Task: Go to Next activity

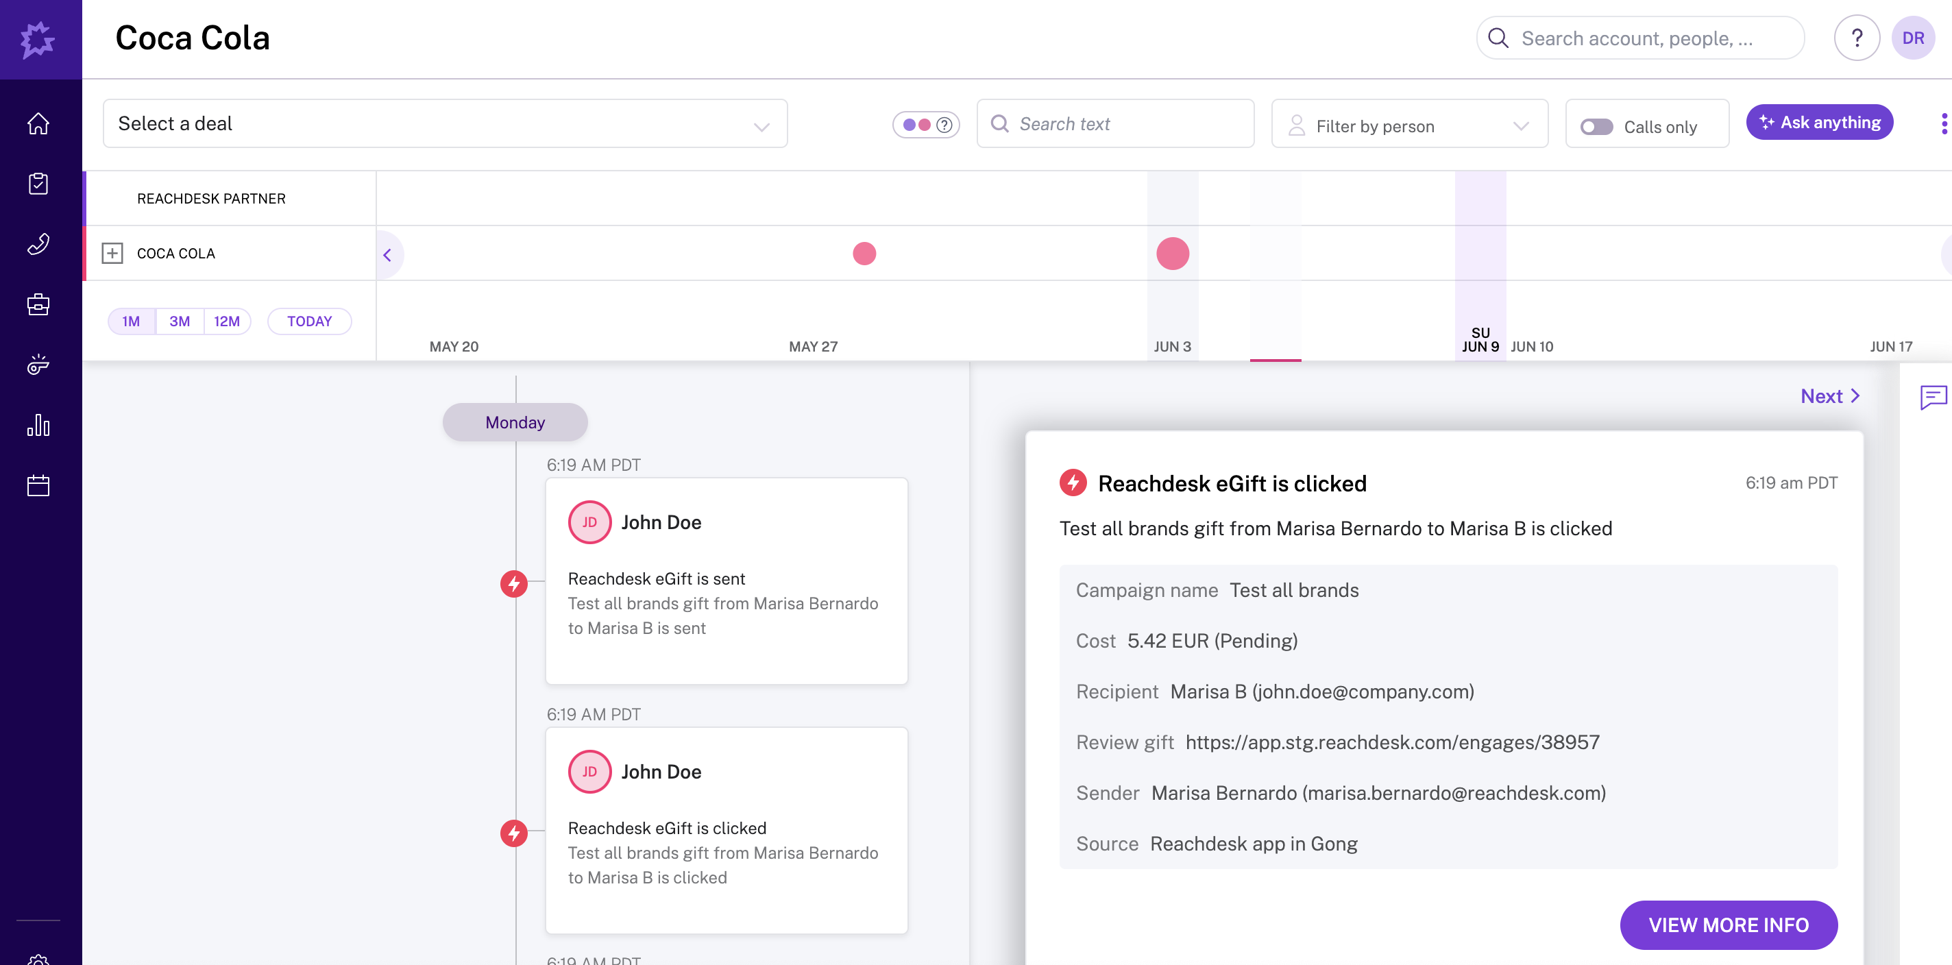Action: click(1830, 396)
